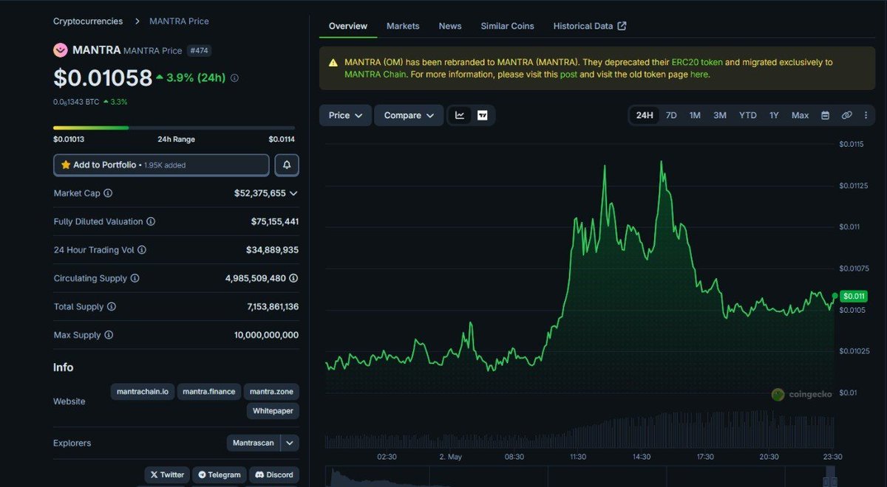
Task: Select the YTD time range
Action: [x=748, y=115]
